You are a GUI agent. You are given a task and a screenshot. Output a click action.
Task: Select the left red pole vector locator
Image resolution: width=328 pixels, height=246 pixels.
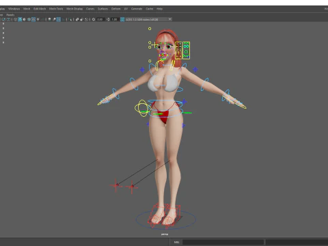click(116, 186)
